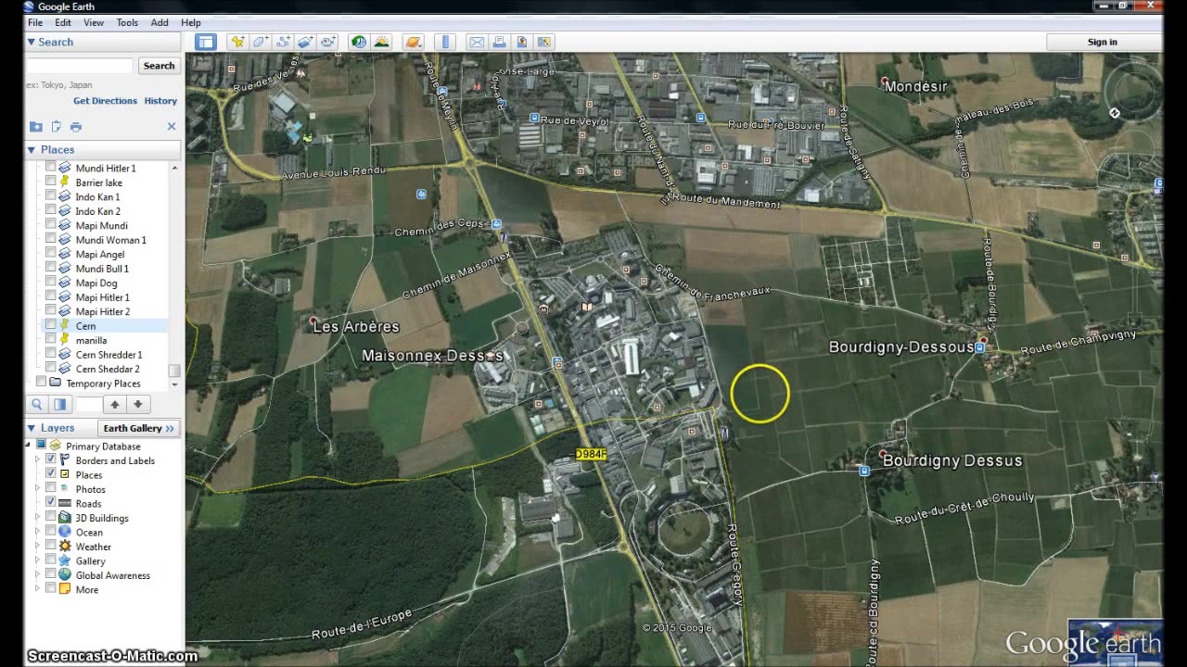The image size is (1187, 667).
Task: Open the planet switcher (Earth, Sky, Mars)
Action: tap(414, 42)
